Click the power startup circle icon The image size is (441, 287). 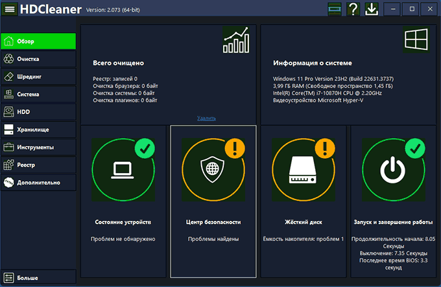[393, 170]
